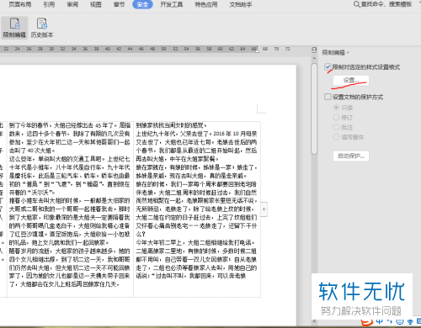Click the scrollbar up arrow

[x=314, y=58]
